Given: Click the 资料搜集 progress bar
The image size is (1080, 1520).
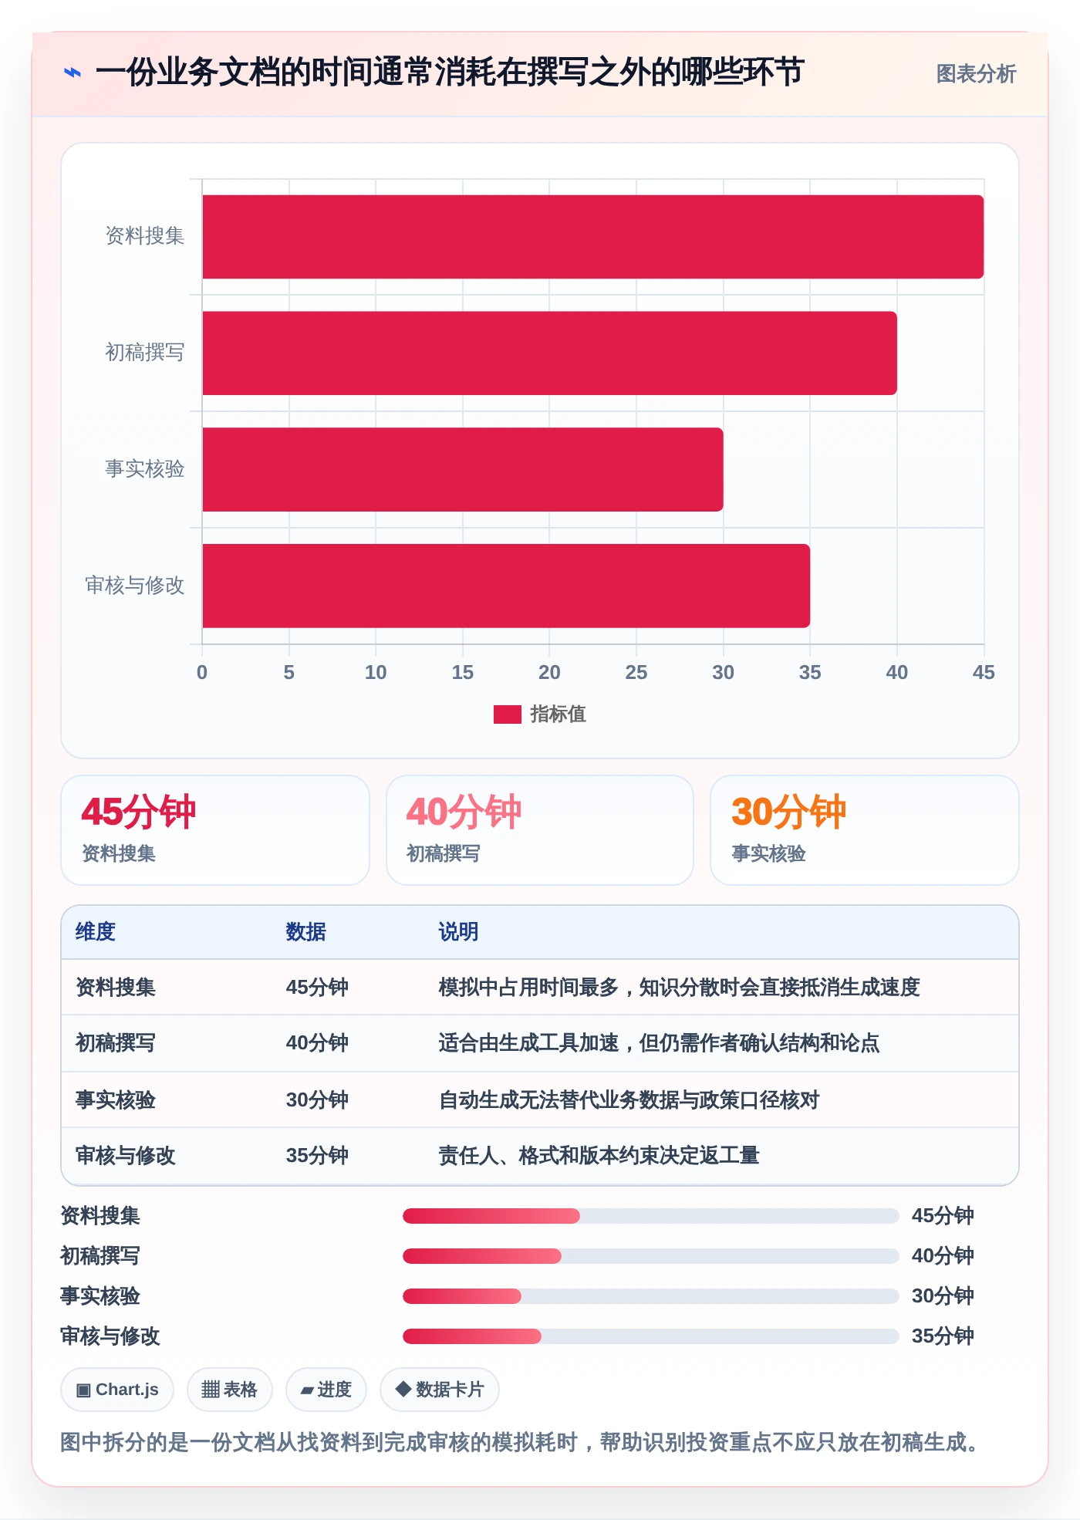Looking at the screenshot, I should point(651,1216).
